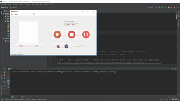Screen dimensions: 180x101
Task: Click the editor horizontal scrollbar
Action: tap(109, 64)
